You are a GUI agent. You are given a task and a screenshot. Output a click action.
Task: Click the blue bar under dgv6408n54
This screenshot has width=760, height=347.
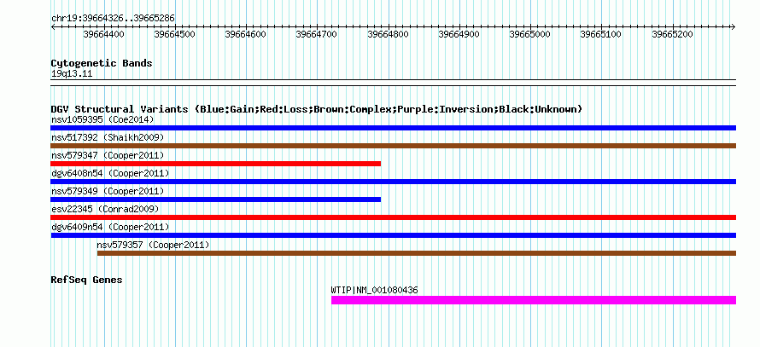tap(393, 182)
